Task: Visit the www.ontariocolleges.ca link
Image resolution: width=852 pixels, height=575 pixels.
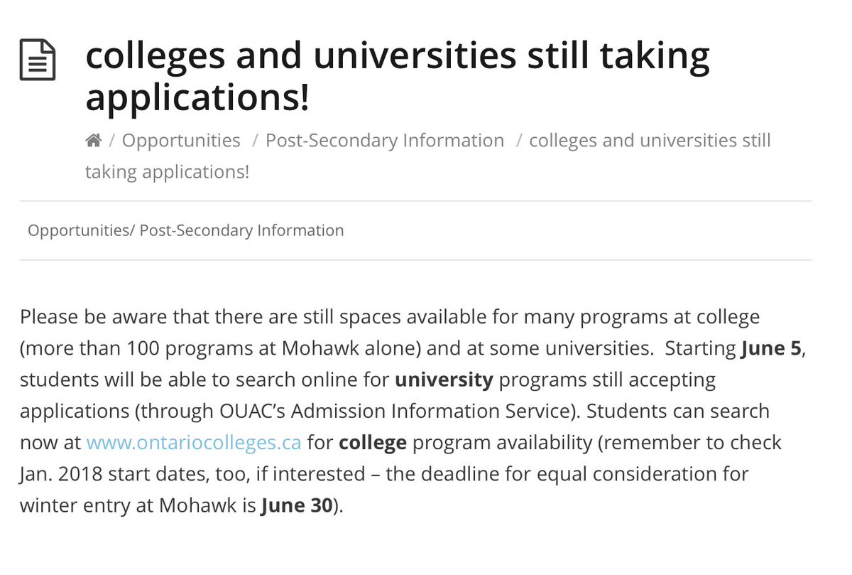Action: [x=194, y=443]
